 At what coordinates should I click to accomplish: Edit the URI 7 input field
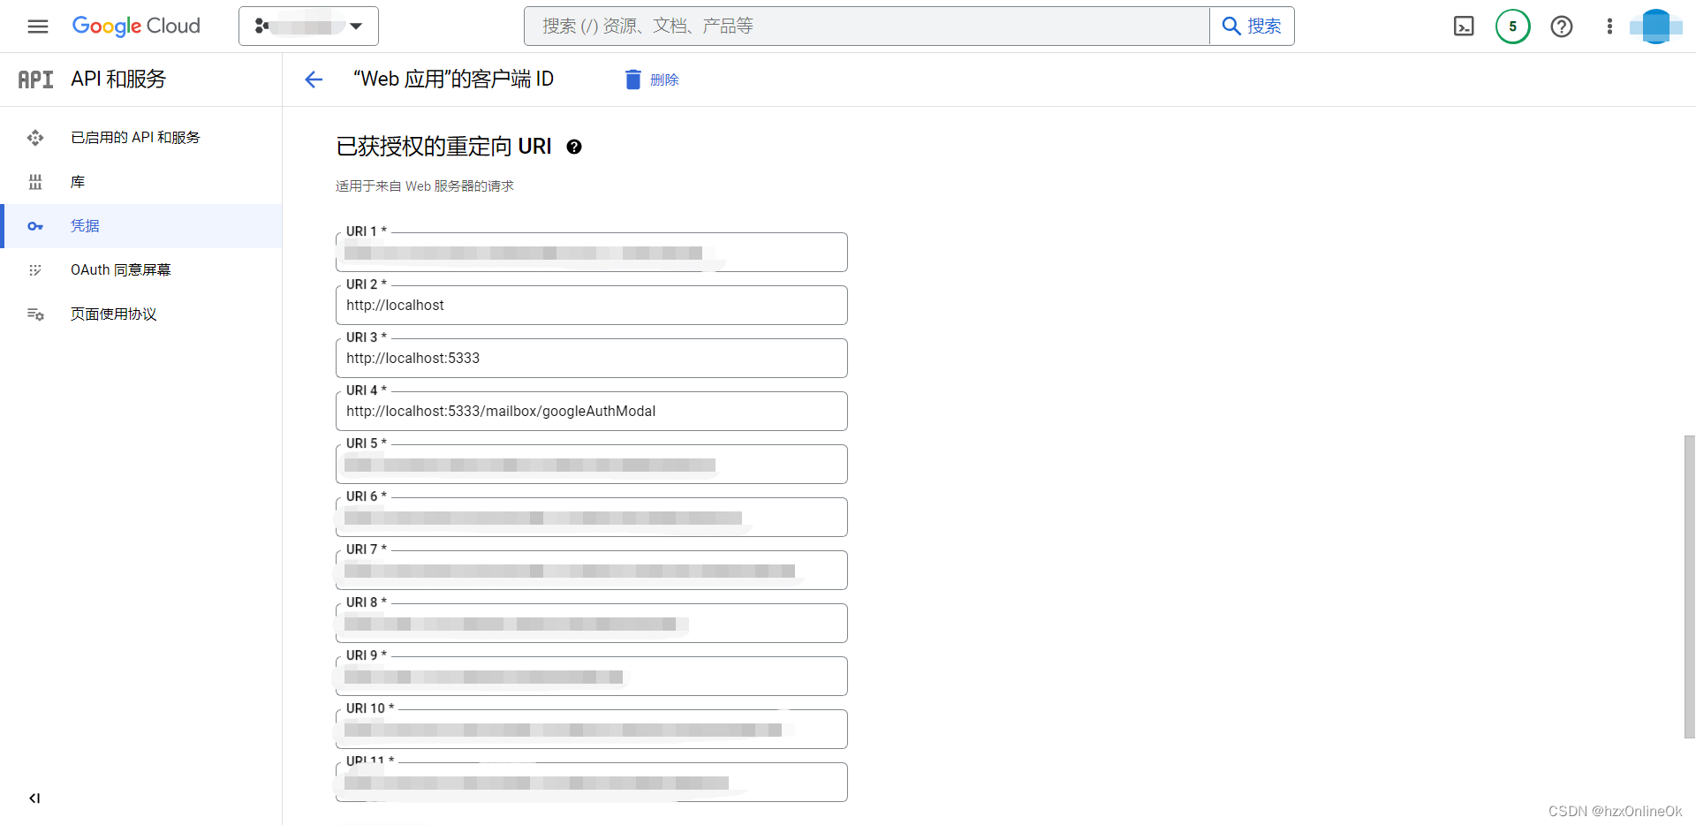click(592, 571)
